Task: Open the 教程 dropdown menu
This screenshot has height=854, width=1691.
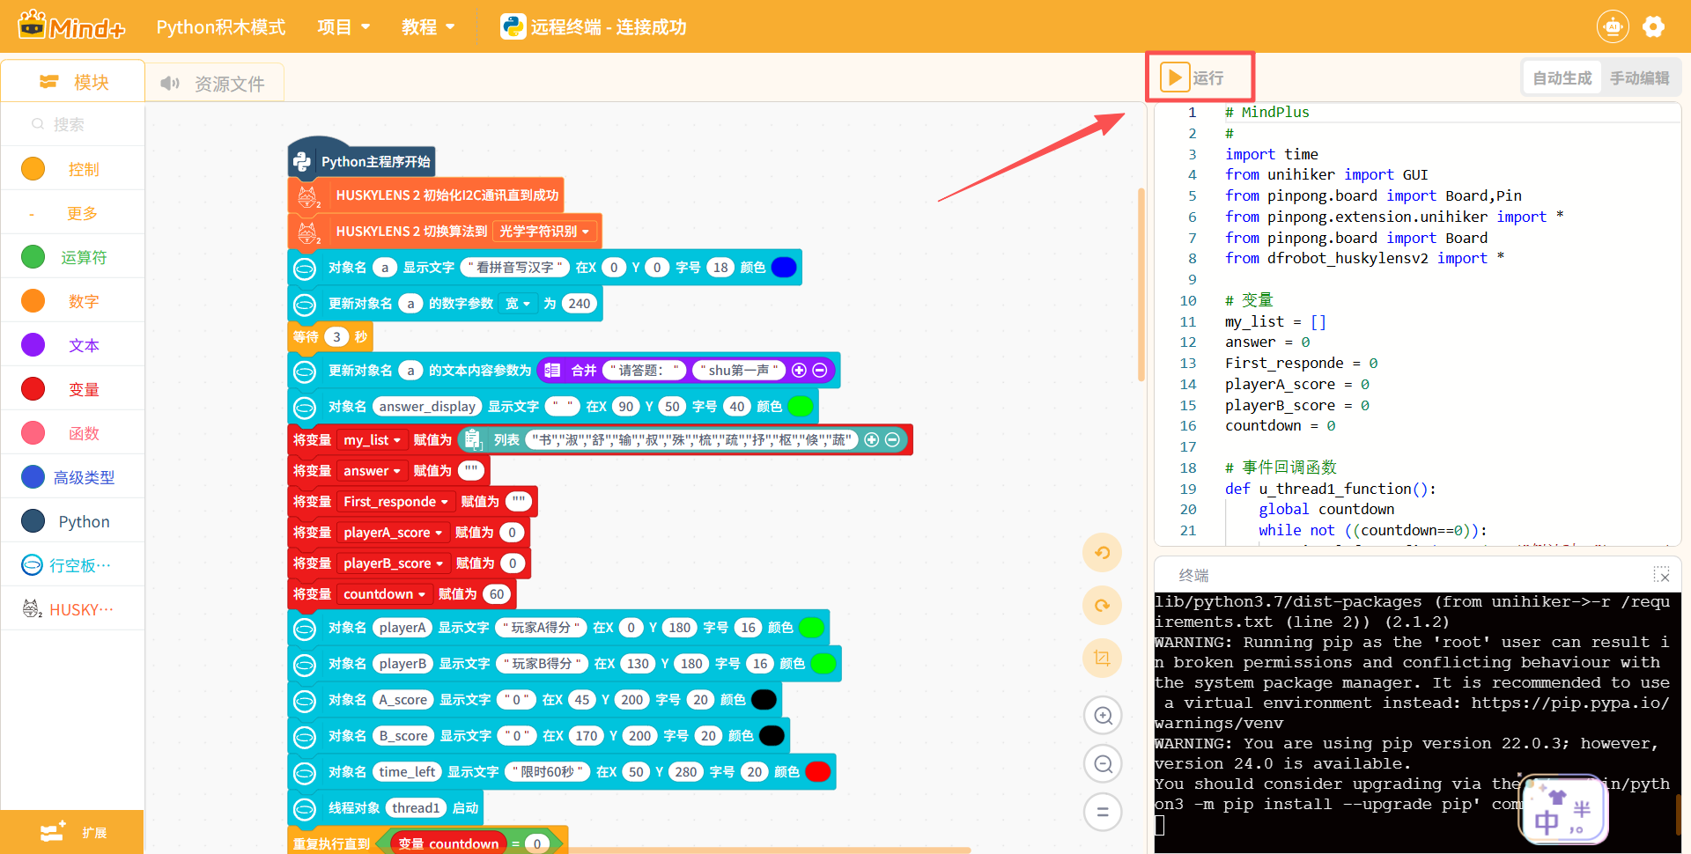Action: pos(428,27)
